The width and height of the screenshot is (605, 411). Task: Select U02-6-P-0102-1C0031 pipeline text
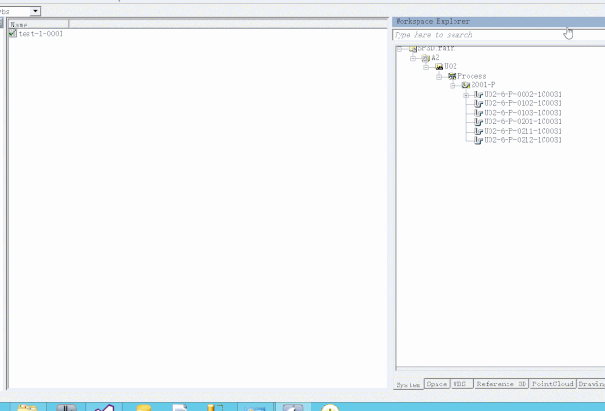click(x=523, y=103)
